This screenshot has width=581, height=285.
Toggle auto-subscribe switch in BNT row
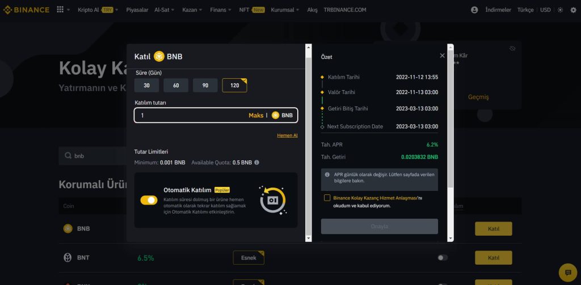(443, 258)
